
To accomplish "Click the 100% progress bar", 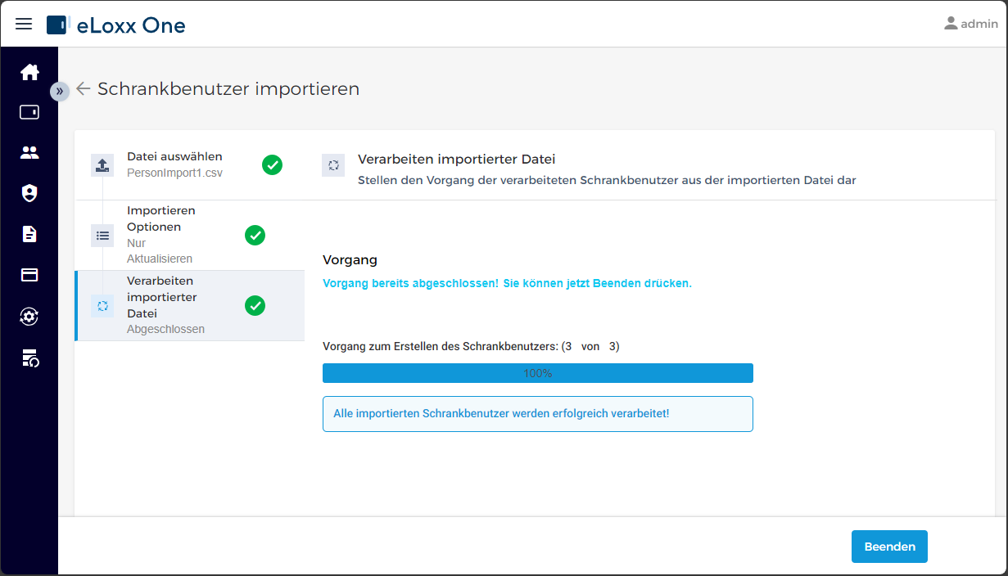I will point(538,373).
